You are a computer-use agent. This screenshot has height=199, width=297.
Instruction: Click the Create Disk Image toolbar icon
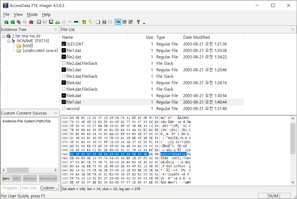point(39,22)
